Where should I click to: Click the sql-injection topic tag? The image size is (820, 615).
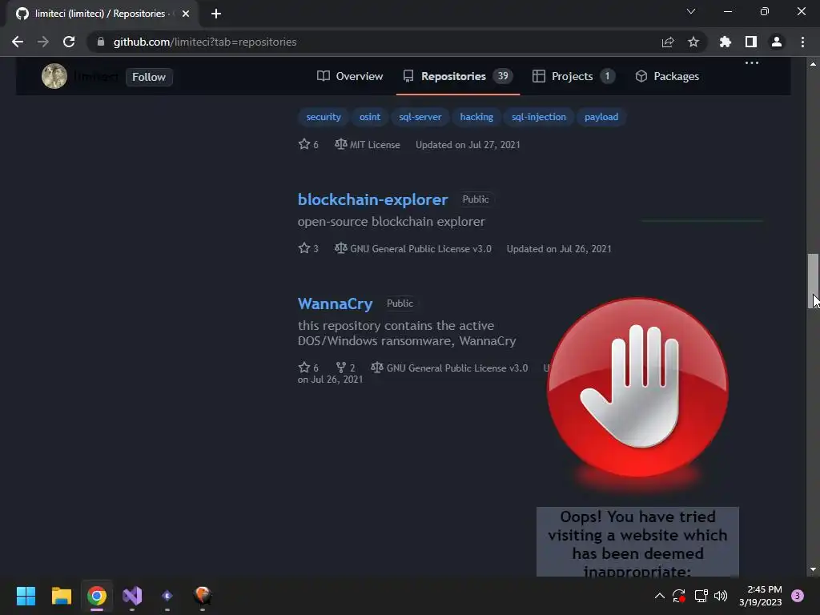(539, 117)
